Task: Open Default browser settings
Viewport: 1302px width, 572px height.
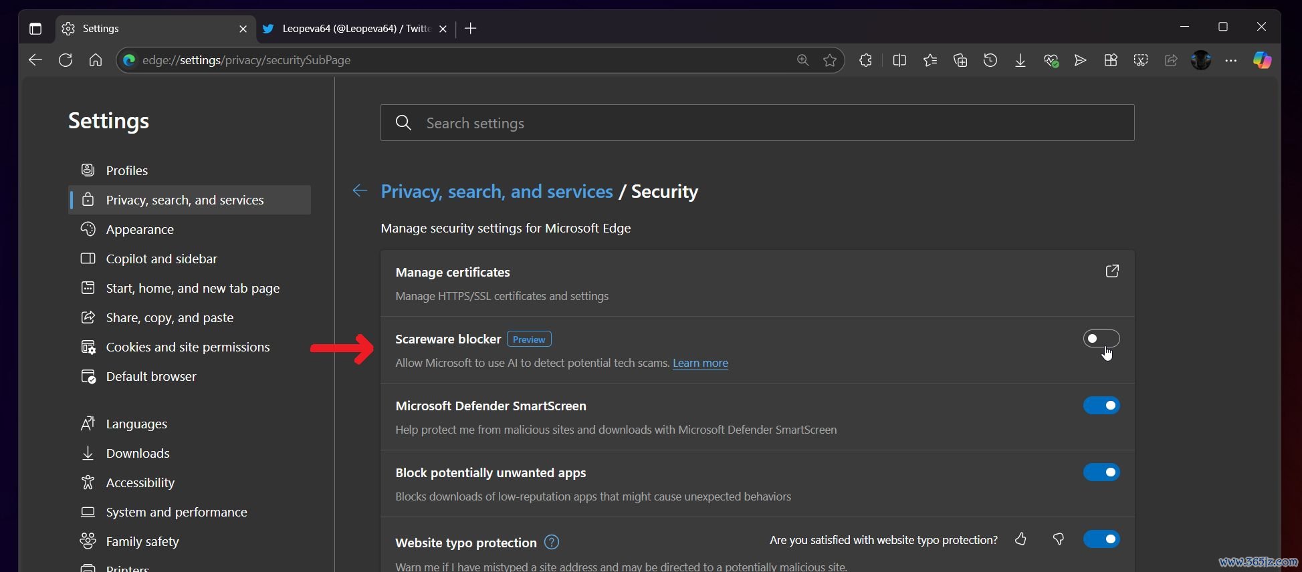Action: point(190,376)
